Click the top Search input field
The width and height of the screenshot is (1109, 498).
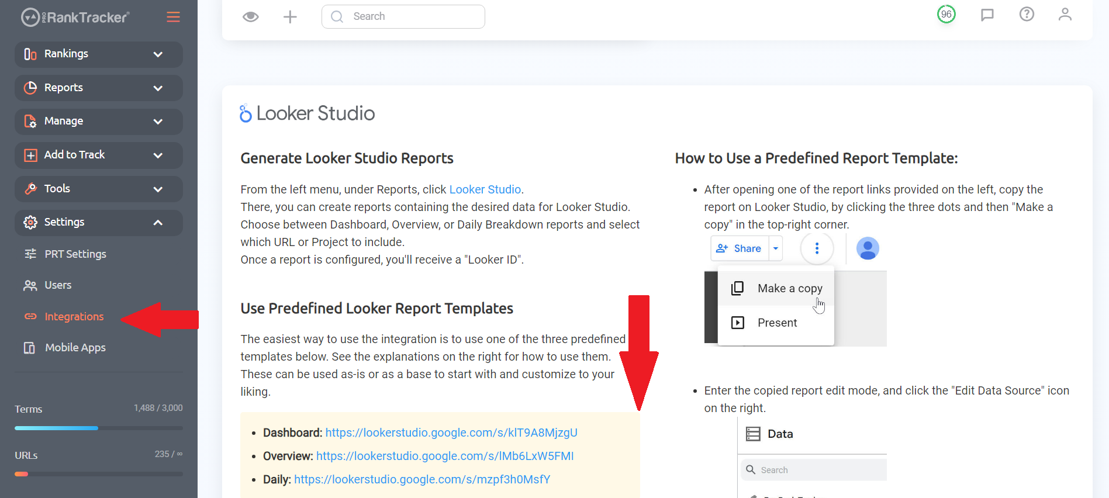click(x=403, y=16)
